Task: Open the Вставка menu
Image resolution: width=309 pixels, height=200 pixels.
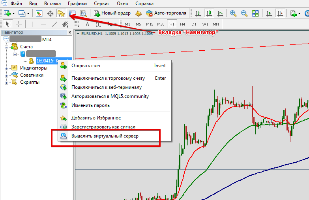Action: click(x=52, y=4)
